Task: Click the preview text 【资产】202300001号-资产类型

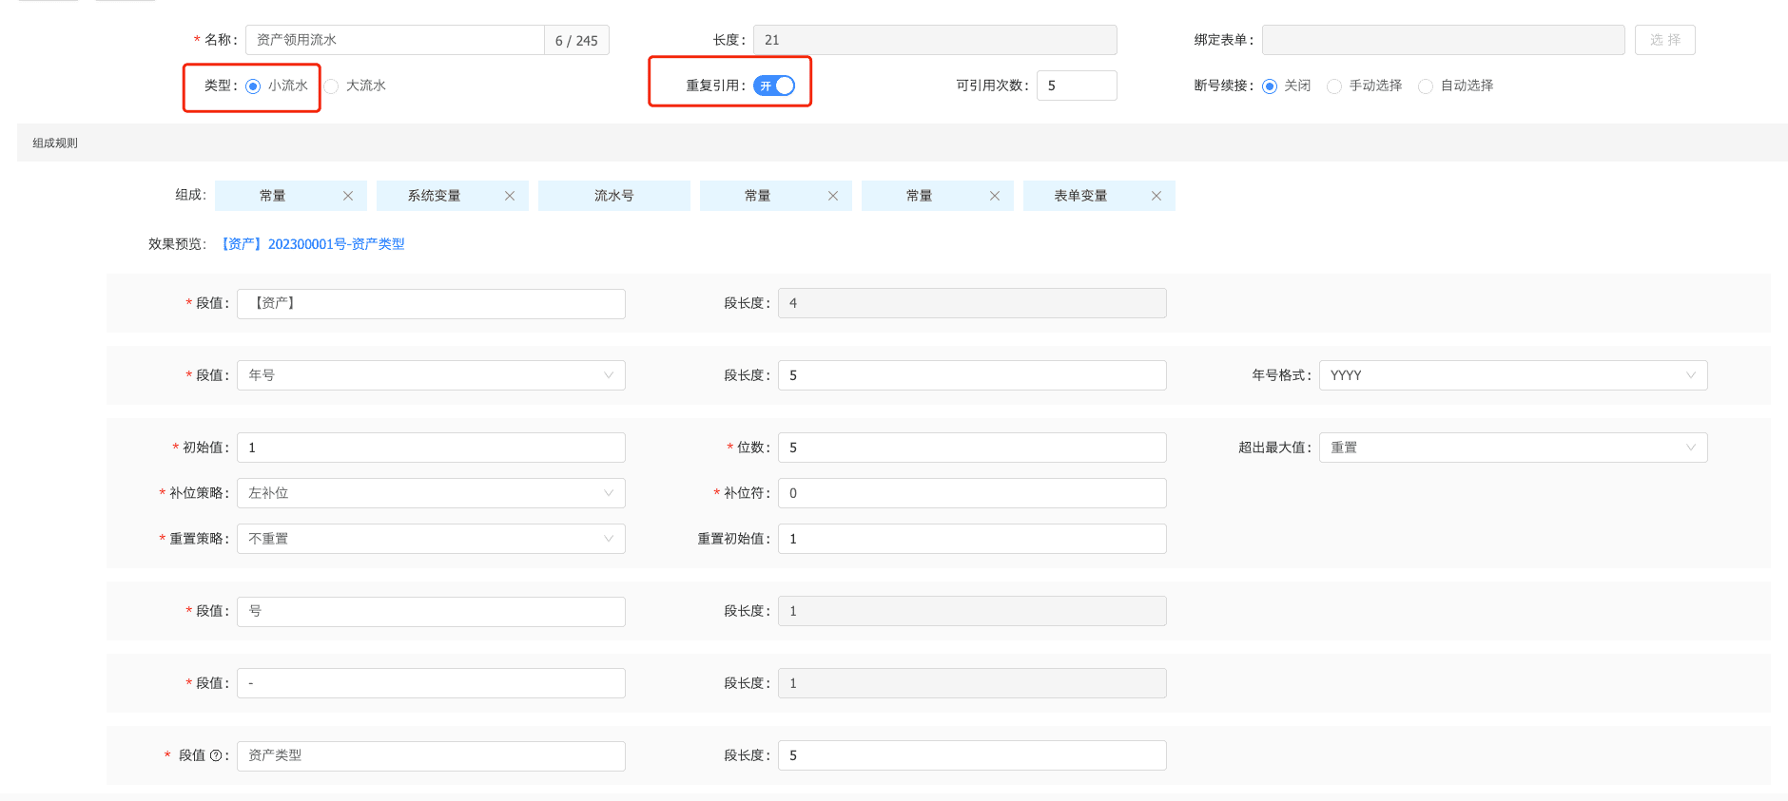Action: [312, 244]
